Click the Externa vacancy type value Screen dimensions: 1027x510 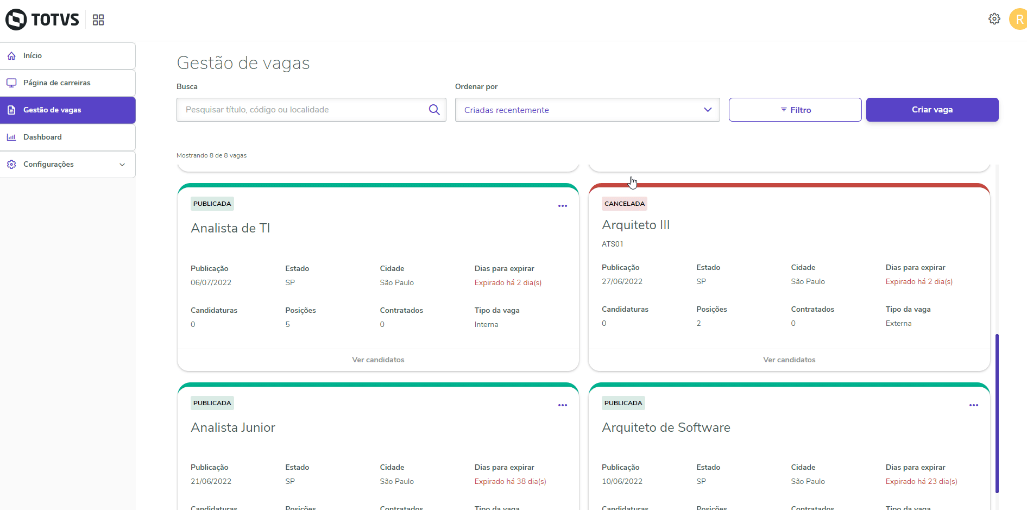click(x=899, y=323)
